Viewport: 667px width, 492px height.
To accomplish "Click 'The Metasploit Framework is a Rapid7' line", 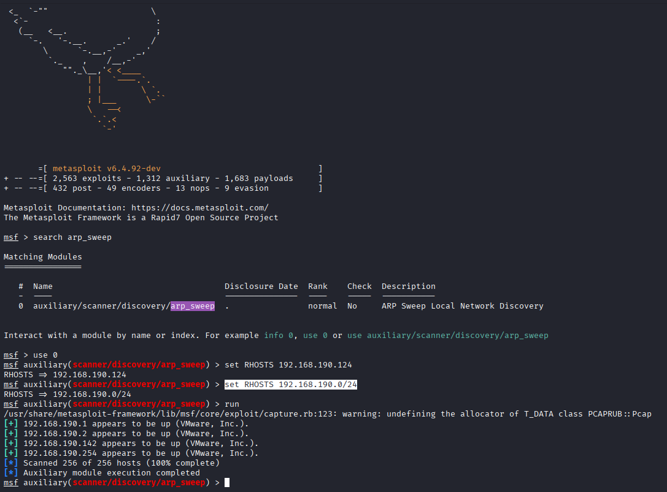I will click(x=141, y=217).
